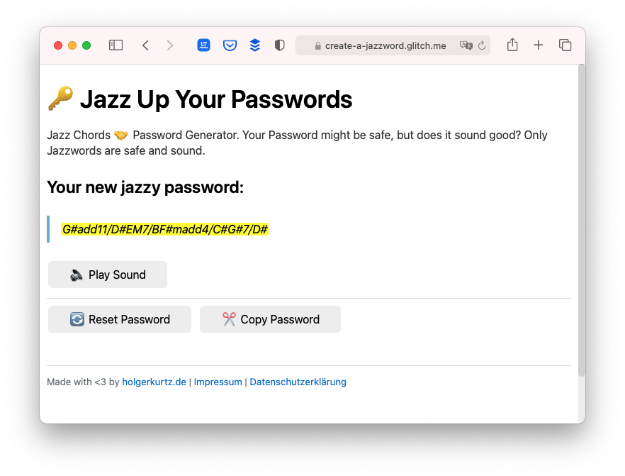Open the privacy shield extension
Image resolution: width=625 pixels, height=476 pixels.
click(x=279, y=45)
